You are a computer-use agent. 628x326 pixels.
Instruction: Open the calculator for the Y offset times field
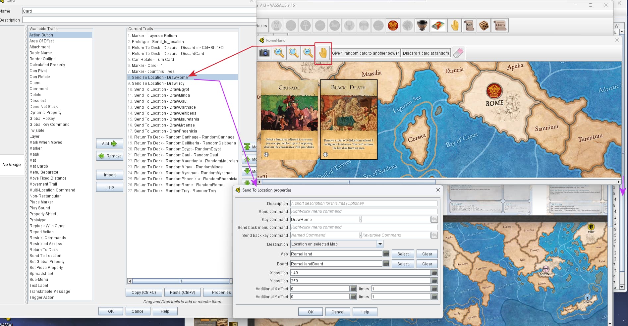[434, 297]
